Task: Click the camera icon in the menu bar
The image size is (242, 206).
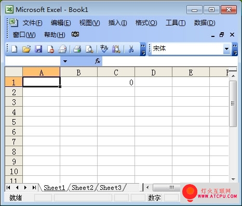Action: point(75,34)
